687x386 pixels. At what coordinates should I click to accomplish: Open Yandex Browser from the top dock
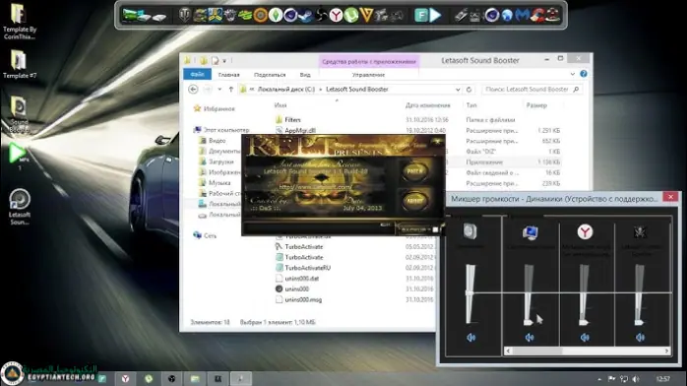[x=336, y=16]
